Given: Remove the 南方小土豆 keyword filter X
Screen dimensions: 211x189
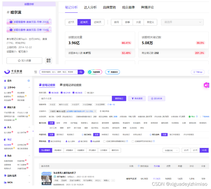Looking at the screenshot, I should click(95, 111).
